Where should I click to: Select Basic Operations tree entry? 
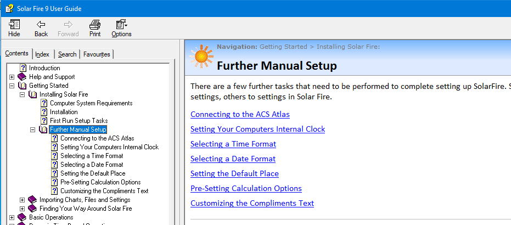tap(51, 217)
